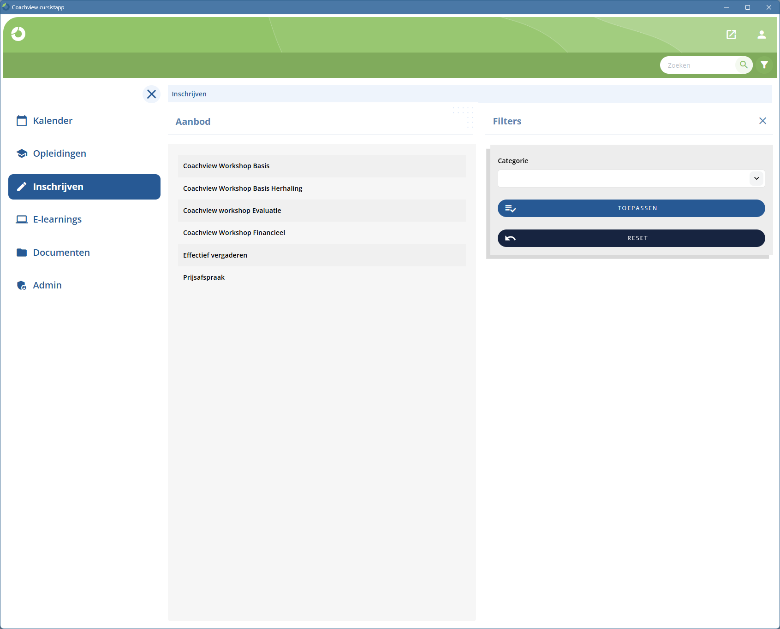Open the user profile icon

pos(762,35)
